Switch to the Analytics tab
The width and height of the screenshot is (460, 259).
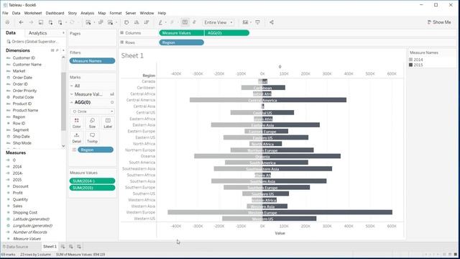coord(38,33)
